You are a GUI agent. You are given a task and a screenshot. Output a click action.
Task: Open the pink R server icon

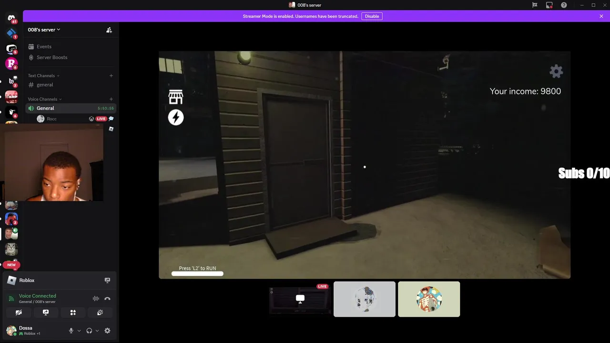click(x=11, y=63)
